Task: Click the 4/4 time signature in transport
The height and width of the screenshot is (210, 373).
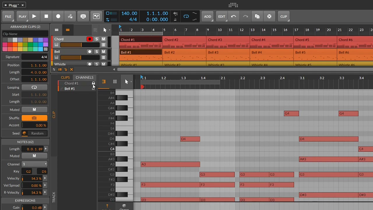Action: tap(133, 20)
